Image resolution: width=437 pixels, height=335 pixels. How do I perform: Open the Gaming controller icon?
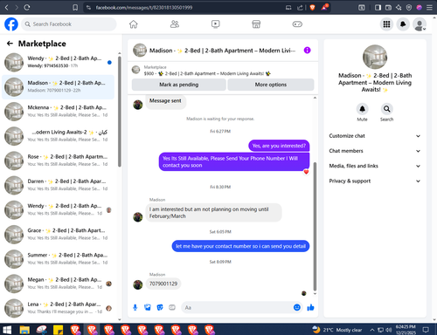pyautogui.click(x=297, y=24)
